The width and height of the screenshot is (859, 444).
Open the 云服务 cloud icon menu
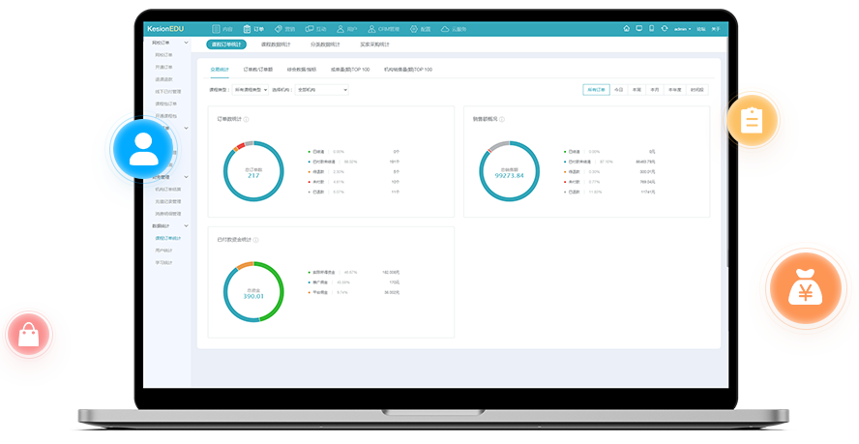452,29
